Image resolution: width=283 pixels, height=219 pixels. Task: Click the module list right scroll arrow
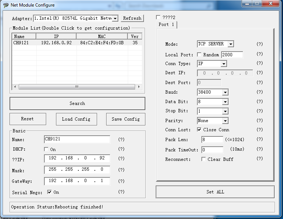[x=139, y=87]
